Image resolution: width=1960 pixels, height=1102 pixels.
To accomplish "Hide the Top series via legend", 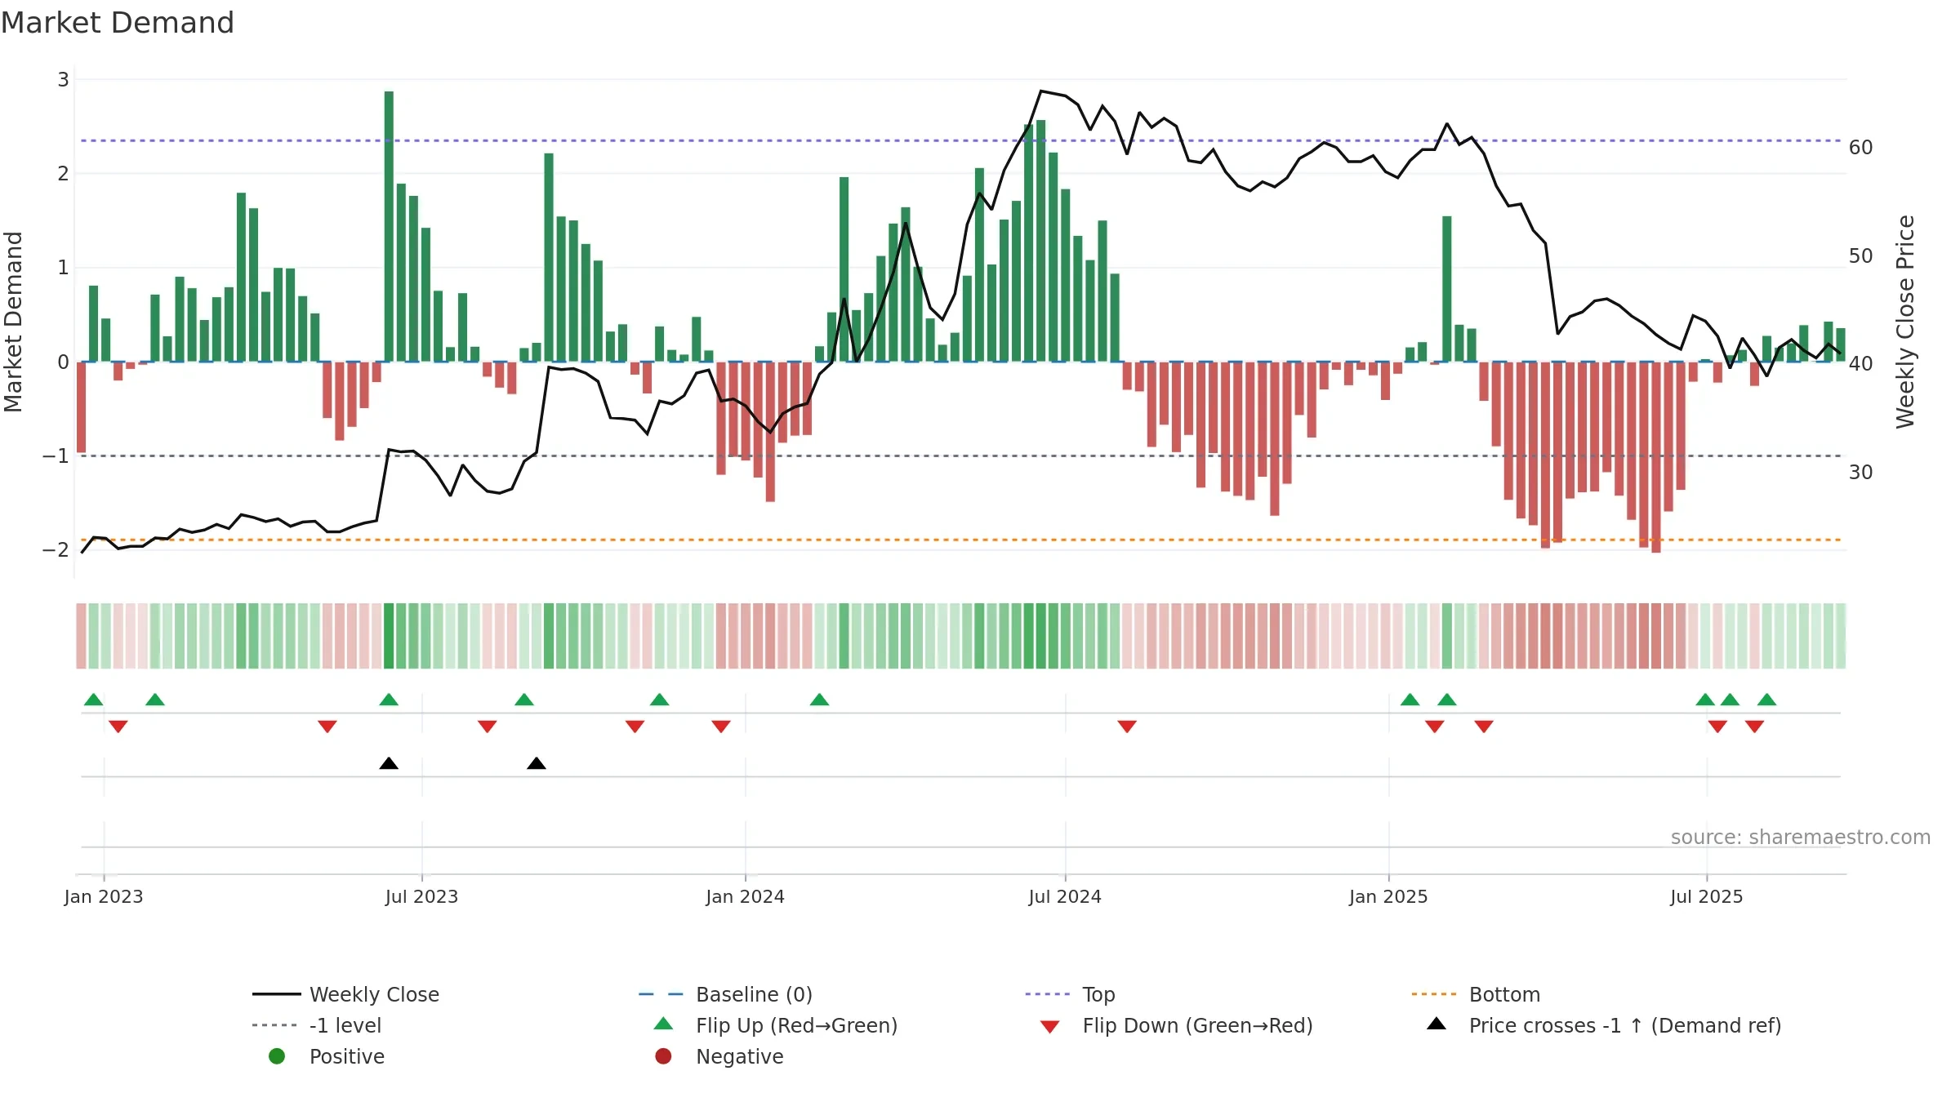I will [1070, 994].
